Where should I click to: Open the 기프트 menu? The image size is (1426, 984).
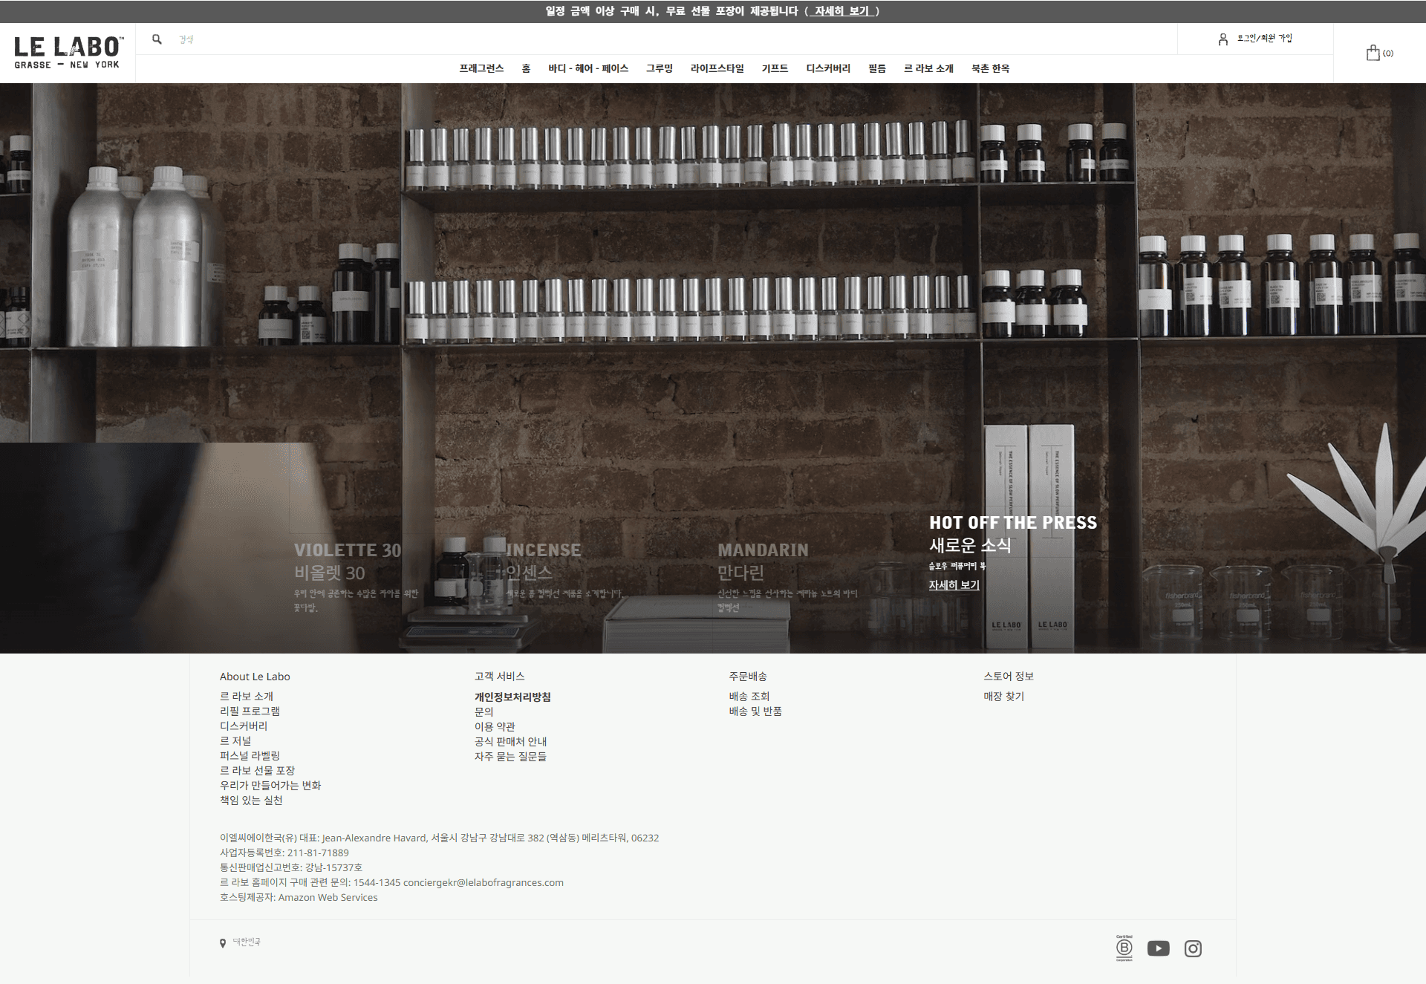coord(775,68)
